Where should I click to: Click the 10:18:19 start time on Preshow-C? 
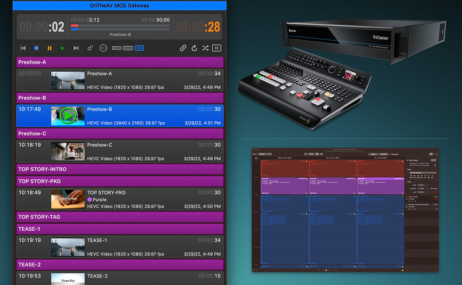click(x=30, y=145)
